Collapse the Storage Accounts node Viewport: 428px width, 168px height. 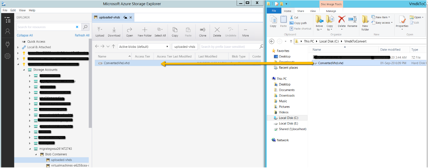coord(24,70)
